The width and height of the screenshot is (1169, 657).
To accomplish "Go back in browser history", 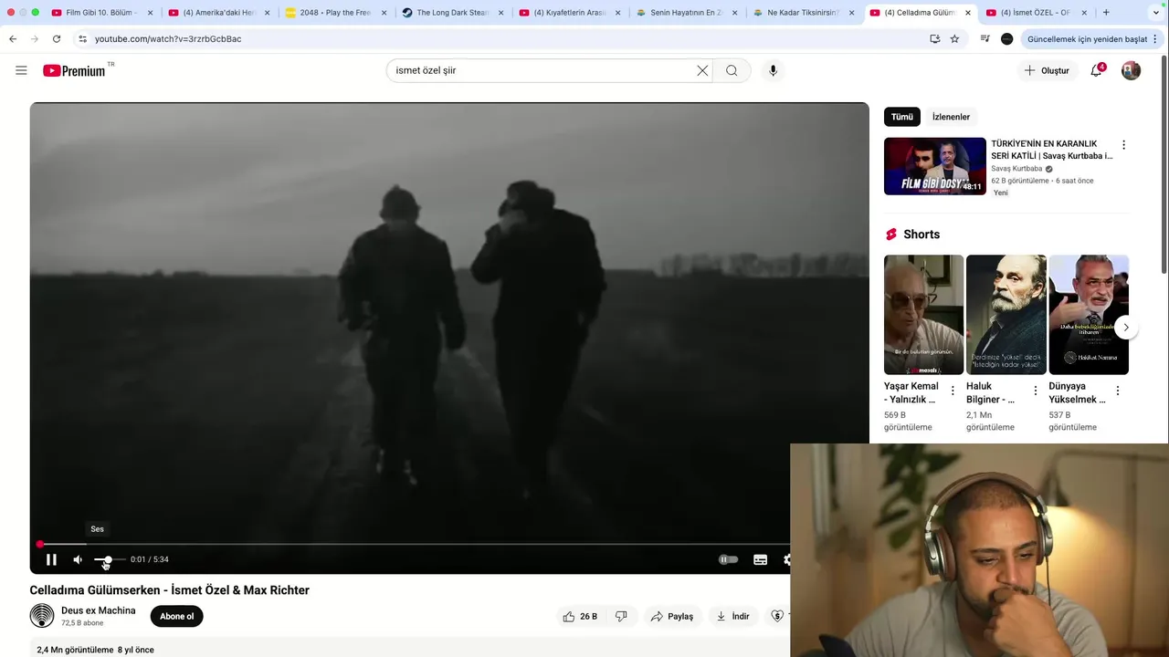I will [x=13, y=39].
